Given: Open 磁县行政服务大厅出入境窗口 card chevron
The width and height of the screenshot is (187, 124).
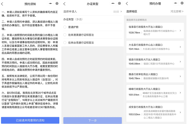Looking at the screenshot, I should [180, 62].
